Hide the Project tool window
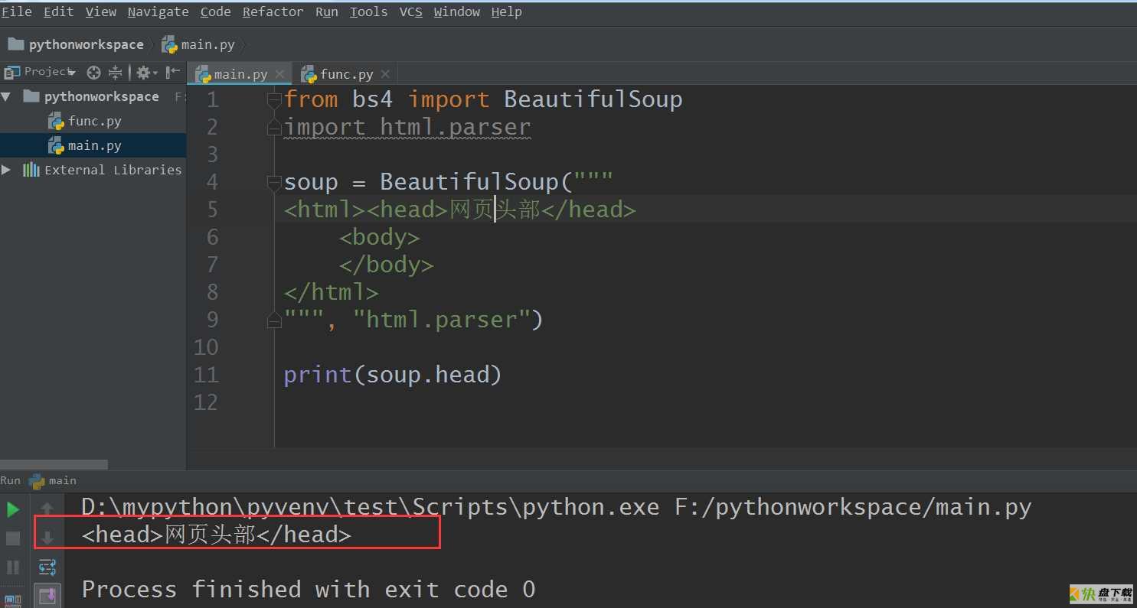1137x608 pixels. coord(173,73)
